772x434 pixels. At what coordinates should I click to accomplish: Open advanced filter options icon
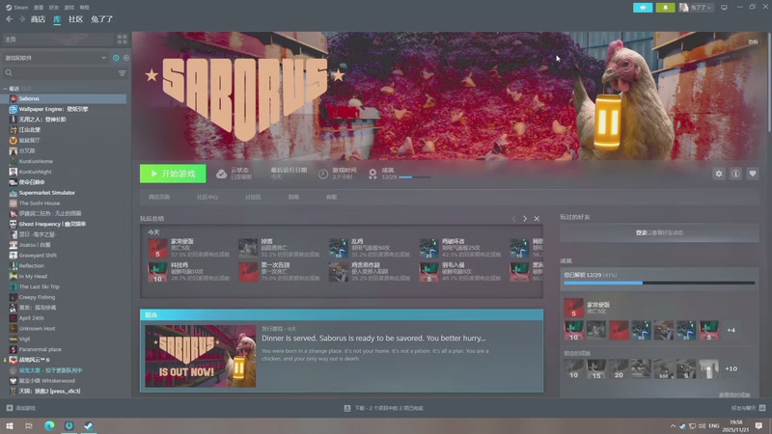tap(123, 73)
